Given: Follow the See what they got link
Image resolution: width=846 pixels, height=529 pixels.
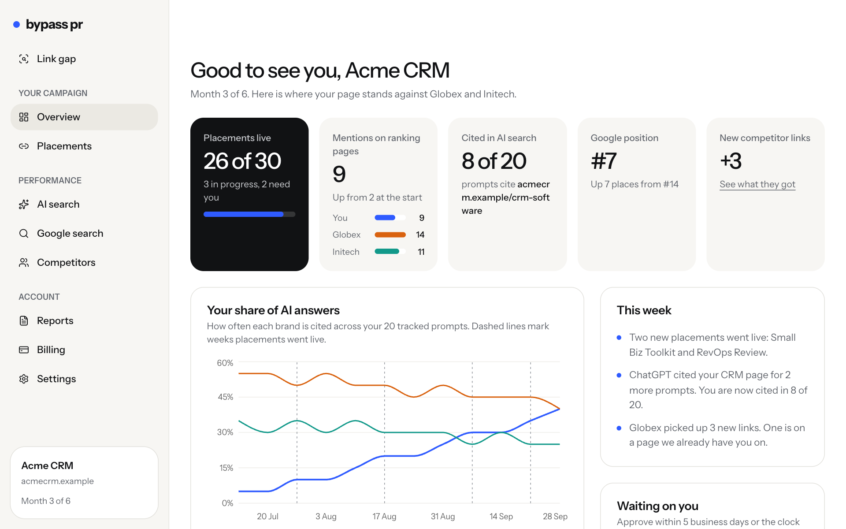Looking at the screenshot, I should pyautogui.click(x=757, y=184).
